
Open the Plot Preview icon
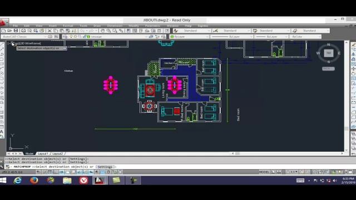(29, 31)
